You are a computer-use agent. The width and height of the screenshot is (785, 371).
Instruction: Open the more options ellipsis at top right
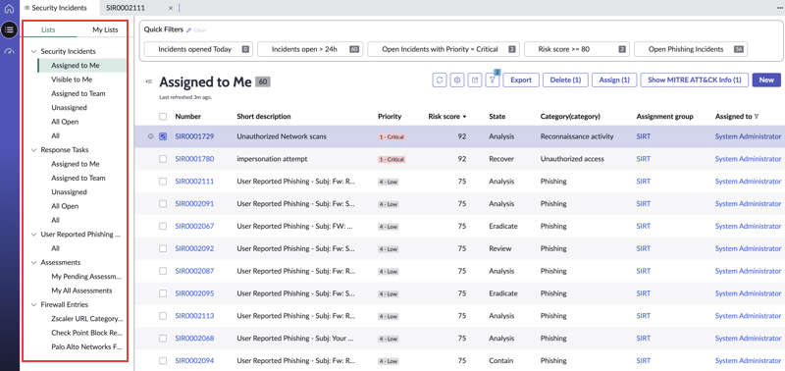click(780, 8)
